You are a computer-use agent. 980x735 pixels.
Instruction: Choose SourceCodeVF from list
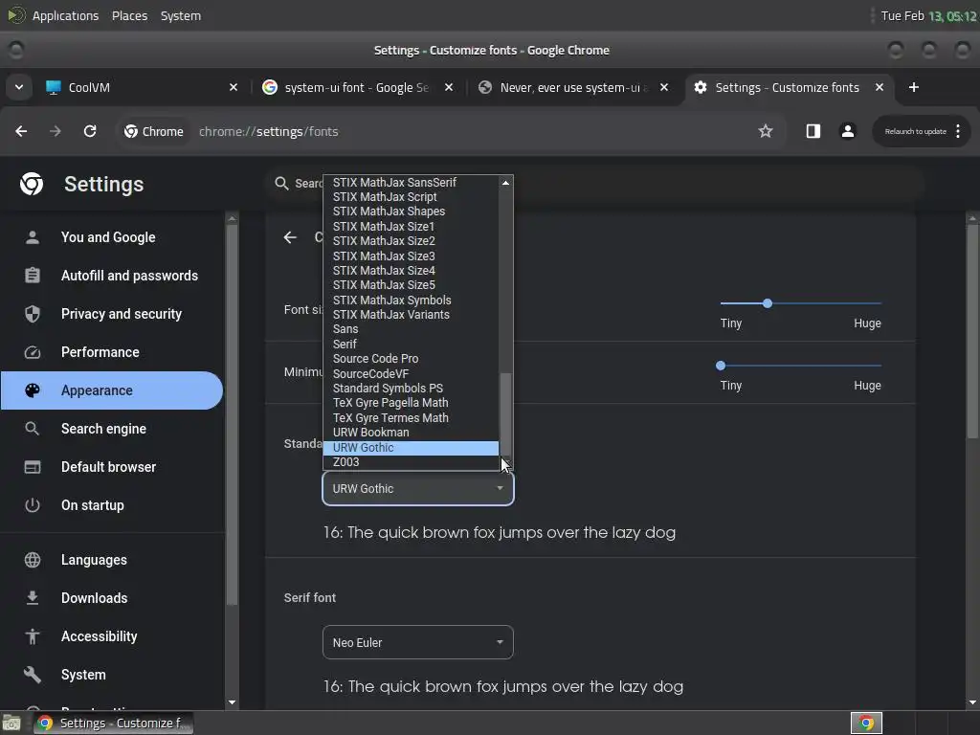point(412,374)
